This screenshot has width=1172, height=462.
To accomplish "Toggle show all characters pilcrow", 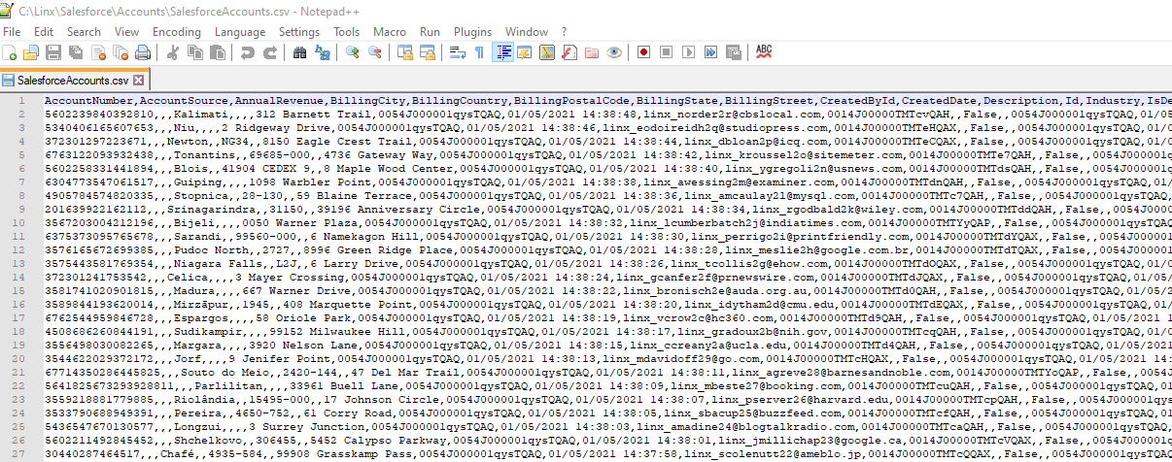I will pos(479,52).
